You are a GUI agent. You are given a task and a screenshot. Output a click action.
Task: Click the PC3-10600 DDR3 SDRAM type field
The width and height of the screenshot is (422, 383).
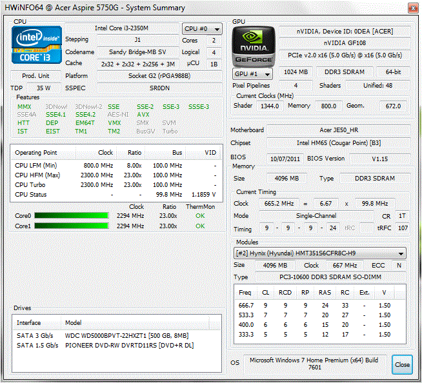[x=330, y=277]
